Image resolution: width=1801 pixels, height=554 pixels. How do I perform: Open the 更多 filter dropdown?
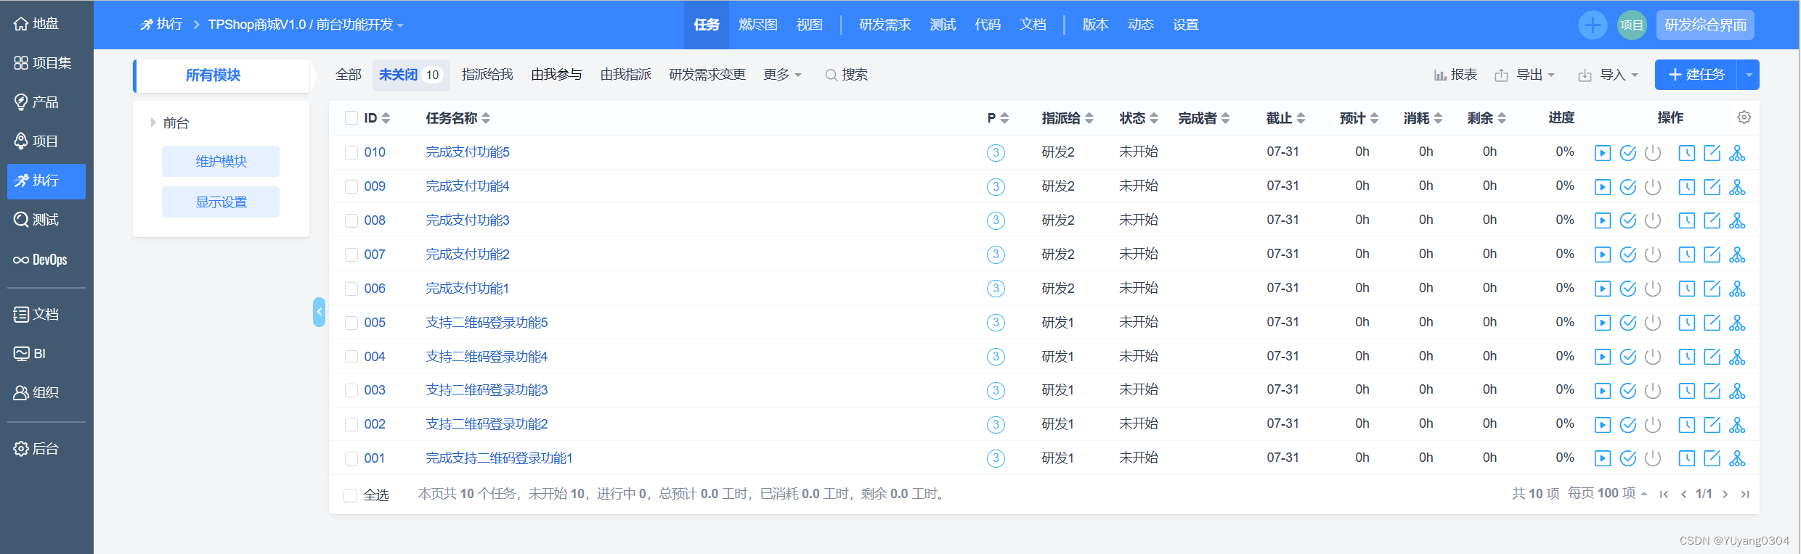(782, 75)
